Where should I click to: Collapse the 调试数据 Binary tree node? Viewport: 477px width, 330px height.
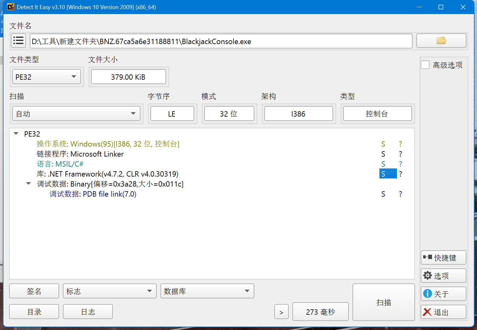pyautogui.click(x=28, y=184)
